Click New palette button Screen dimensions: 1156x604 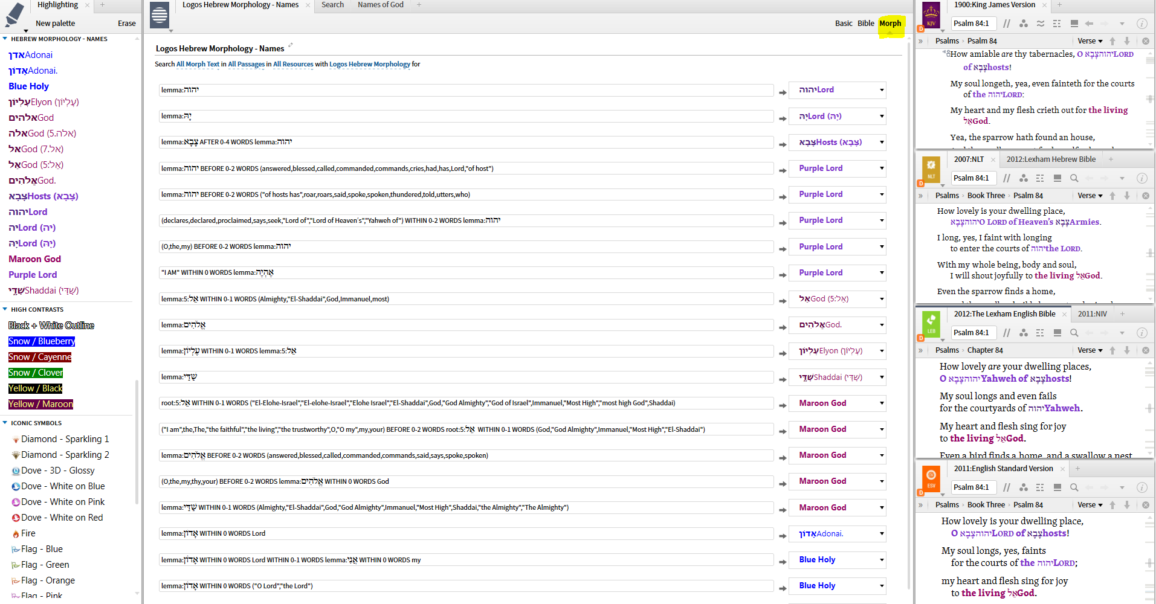(55, 24)
